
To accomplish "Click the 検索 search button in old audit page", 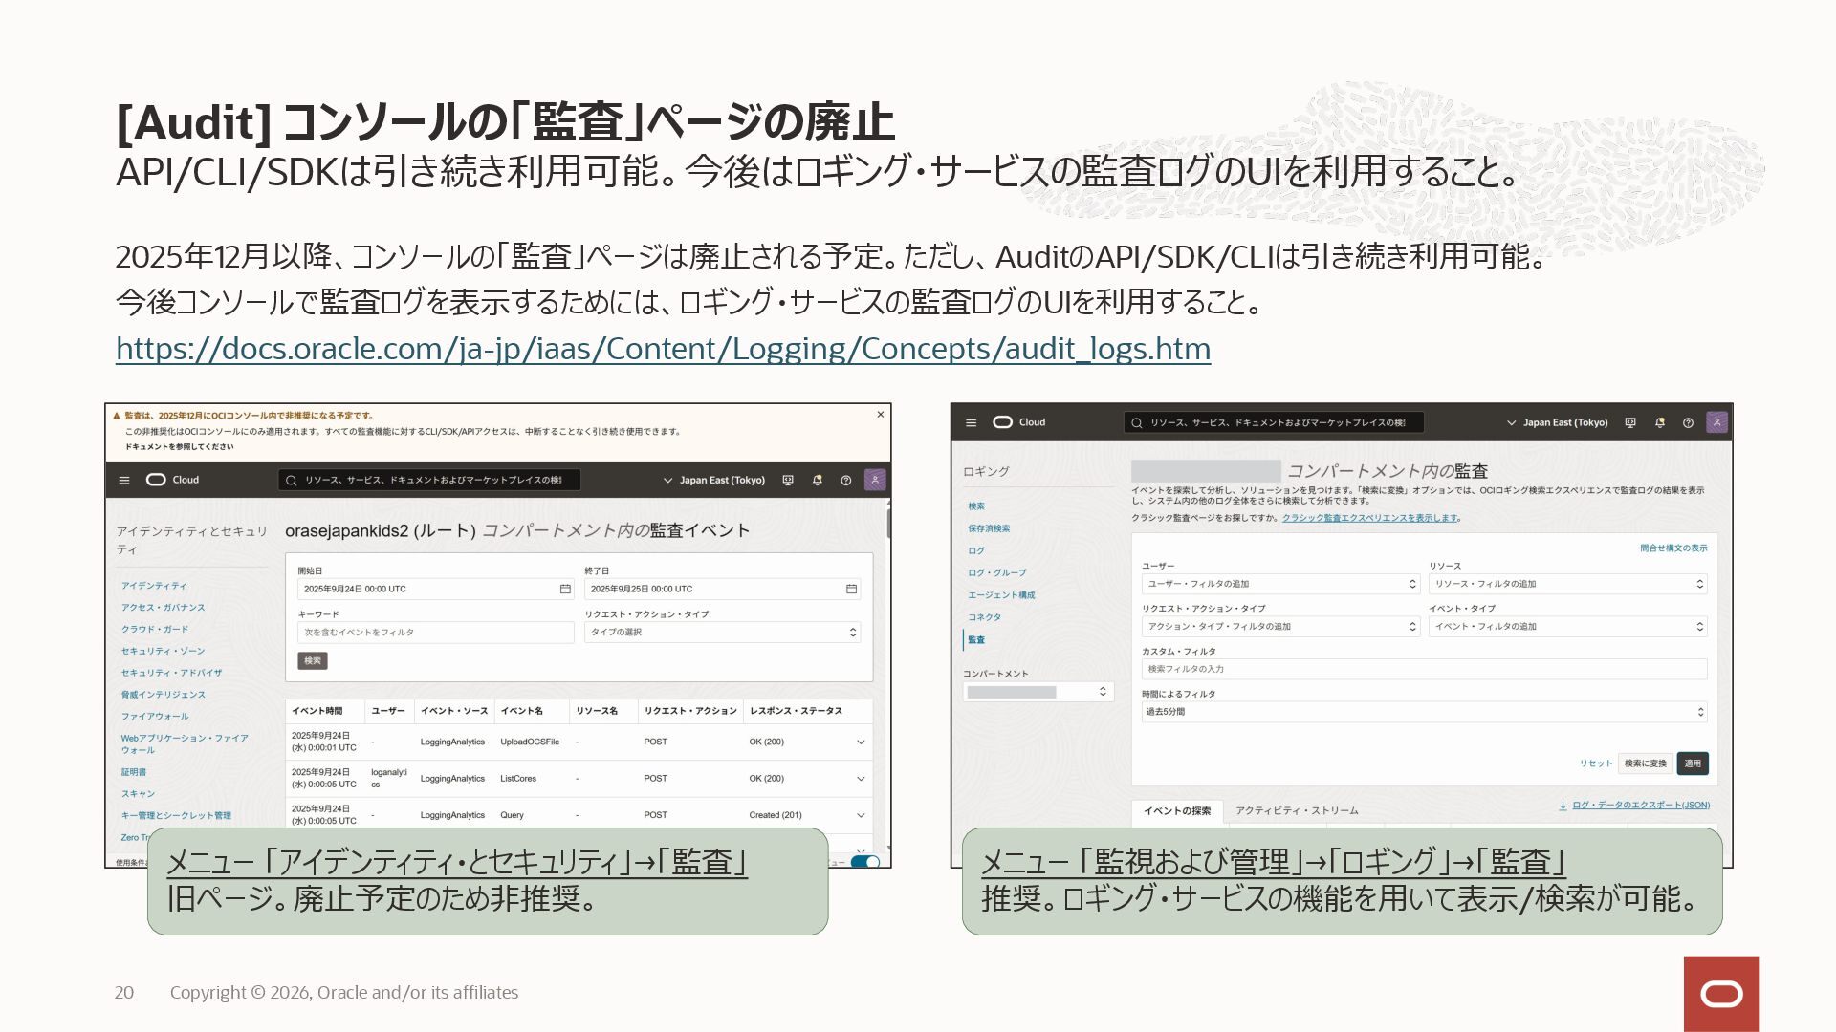I will (313, 660).
